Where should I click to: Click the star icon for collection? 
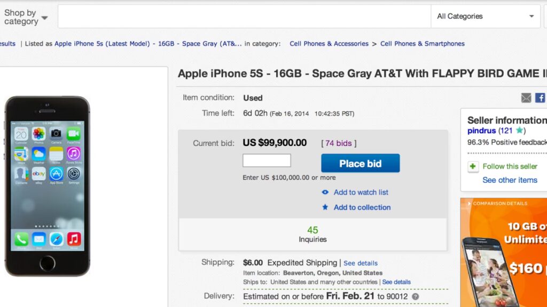coord(325,207)
